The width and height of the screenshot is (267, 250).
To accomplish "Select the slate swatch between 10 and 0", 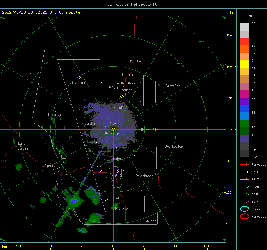I will [244, 138].
